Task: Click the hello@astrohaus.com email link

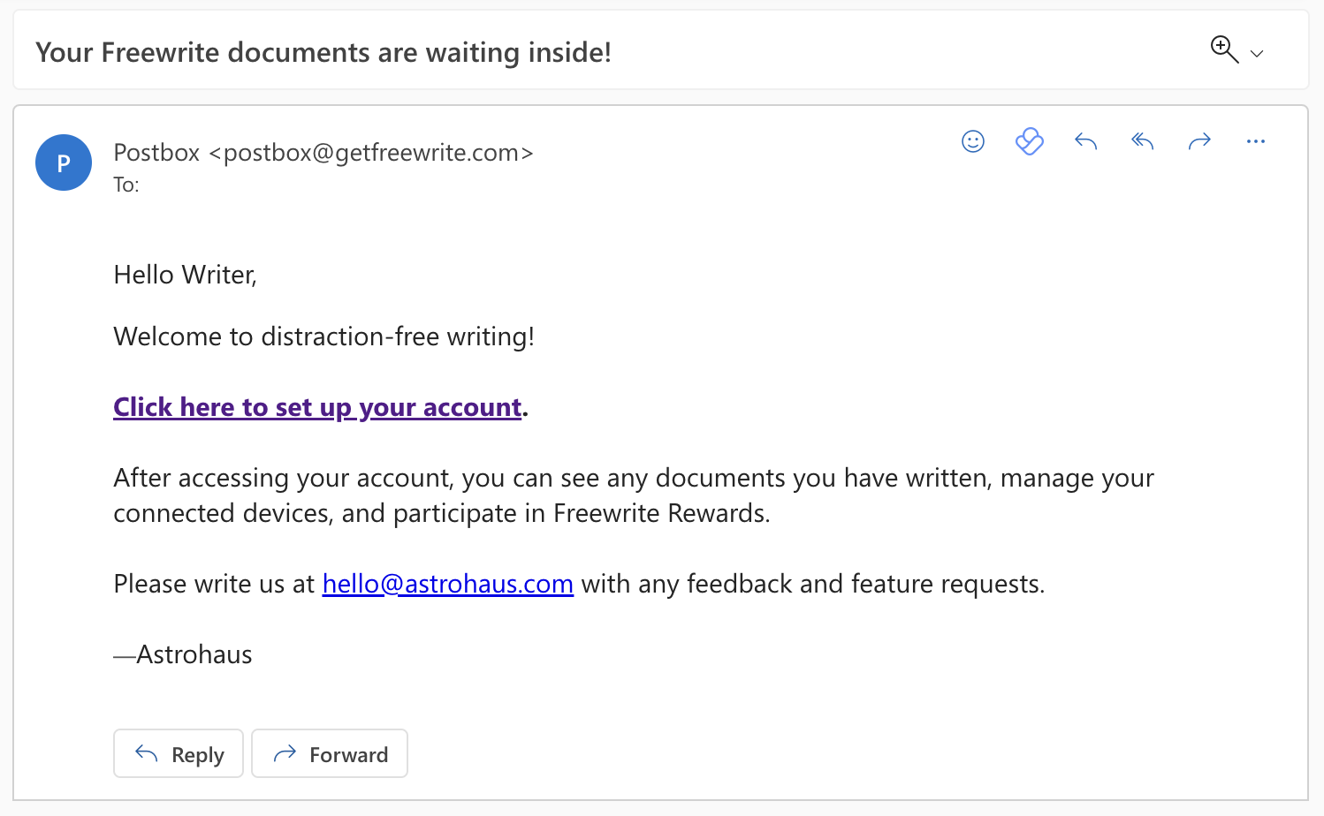Action: pos(448,584)
